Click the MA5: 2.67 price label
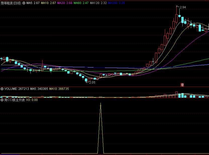209x155 pixels. point(33,3)
